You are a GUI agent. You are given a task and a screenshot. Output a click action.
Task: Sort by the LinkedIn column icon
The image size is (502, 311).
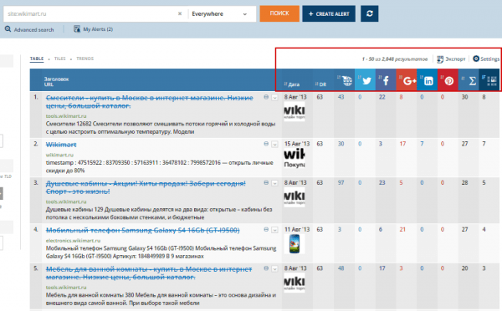click(x=427, y=80)
